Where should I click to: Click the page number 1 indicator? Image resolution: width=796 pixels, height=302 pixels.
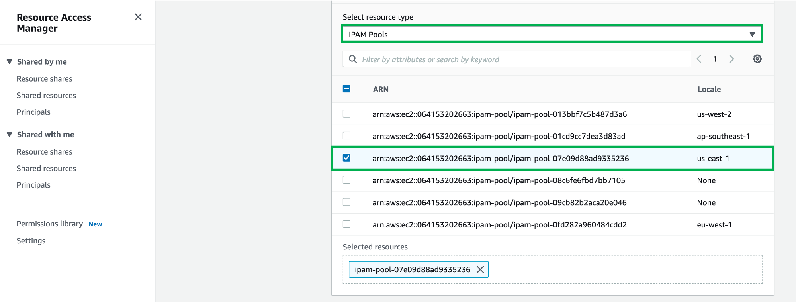point(715,59)
